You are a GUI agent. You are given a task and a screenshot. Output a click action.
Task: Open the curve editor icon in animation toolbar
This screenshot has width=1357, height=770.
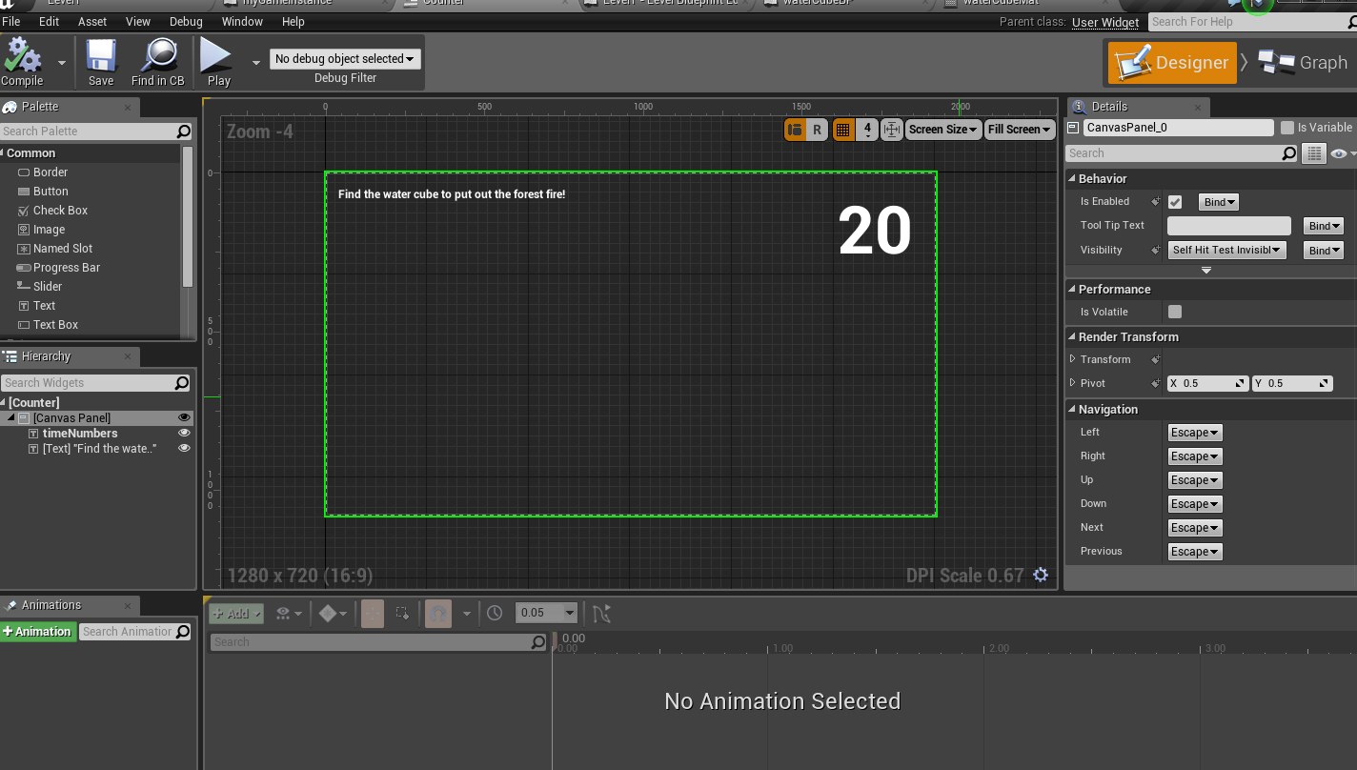pos(600,613)
